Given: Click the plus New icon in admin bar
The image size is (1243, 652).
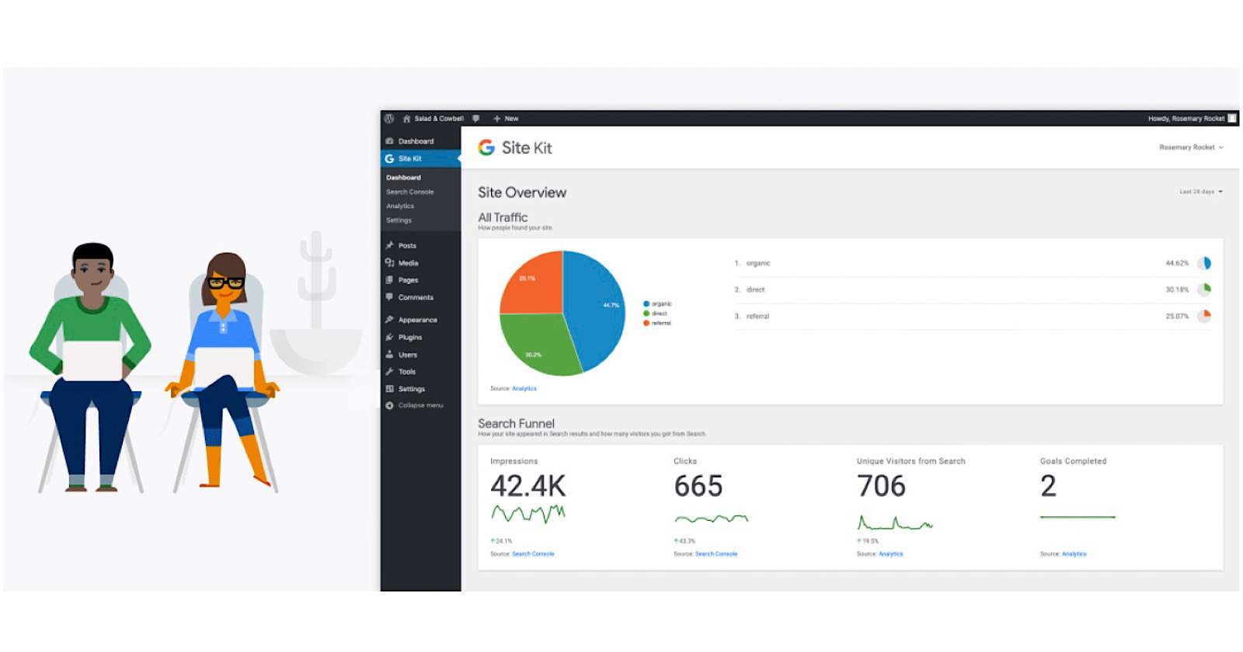Looking at the screenshot, I should (496, 119).
